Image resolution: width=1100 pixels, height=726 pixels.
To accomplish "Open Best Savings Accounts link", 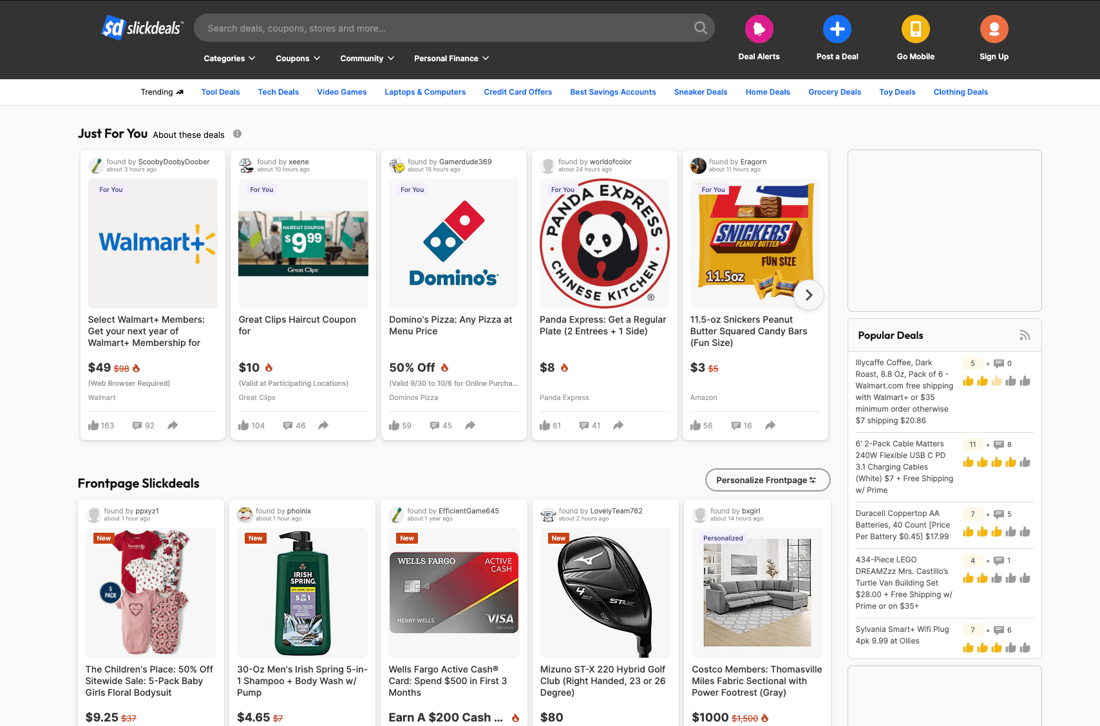I will 612,92.
